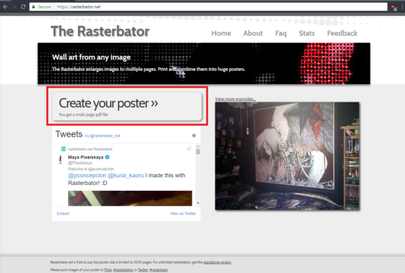Open the Home page from navigation
The width and height of the screenshot is (405, 273).
pyautogui.click(x=221, y=33)
